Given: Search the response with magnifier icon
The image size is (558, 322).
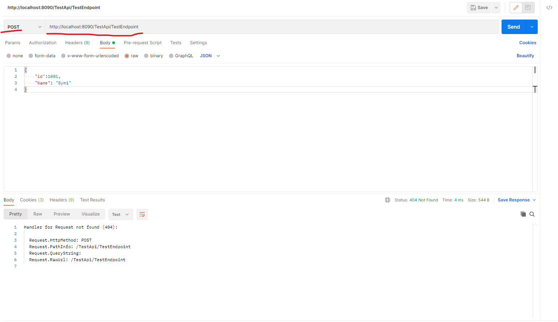Looking at the screenshot, I should (x=532, y=214).
